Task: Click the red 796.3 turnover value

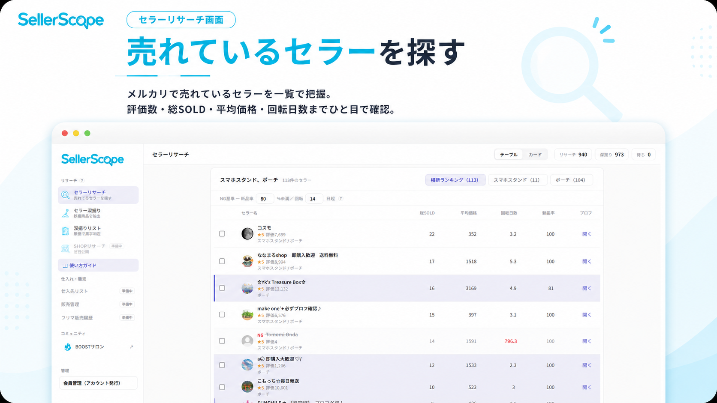Action: [511, 341]
